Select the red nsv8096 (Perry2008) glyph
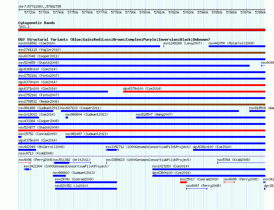Screen dimensions: 274x210 coord(24,163)
